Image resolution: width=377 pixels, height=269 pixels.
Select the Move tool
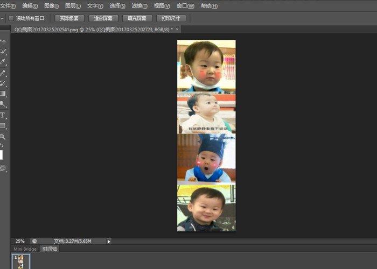pos(3,41)
